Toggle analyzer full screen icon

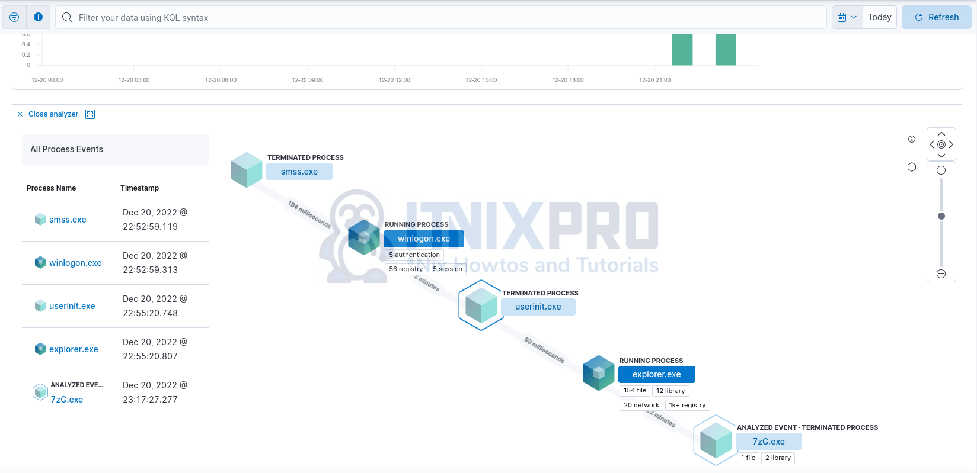(90, 114)
